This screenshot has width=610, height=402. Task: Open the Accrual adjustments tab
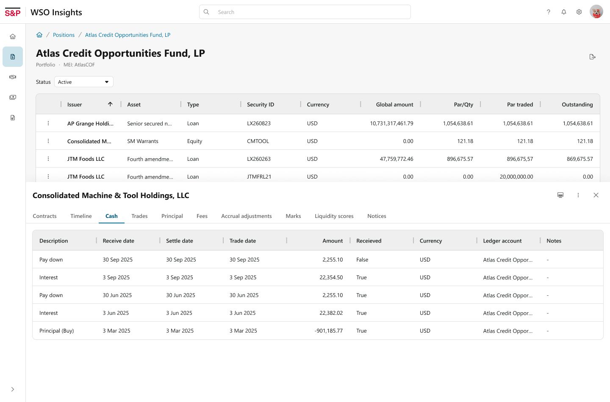(247, 216)
